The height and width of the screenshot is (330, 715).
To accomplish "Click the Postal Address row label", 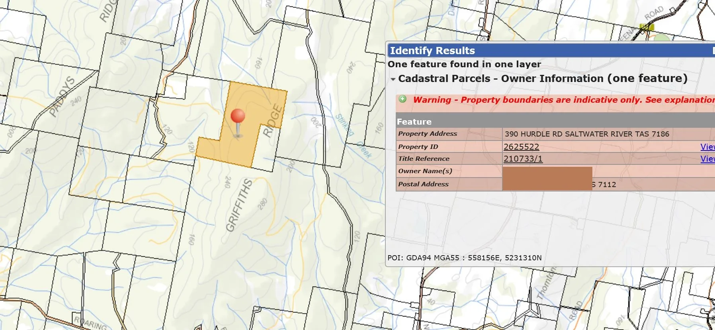I will [x=423, y=184].
